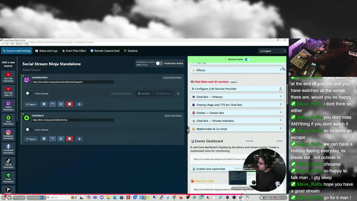This screenshot has width=357, height=201.
Task: Open settings gear for mediatechlive source
Action: tap(79, 104)
